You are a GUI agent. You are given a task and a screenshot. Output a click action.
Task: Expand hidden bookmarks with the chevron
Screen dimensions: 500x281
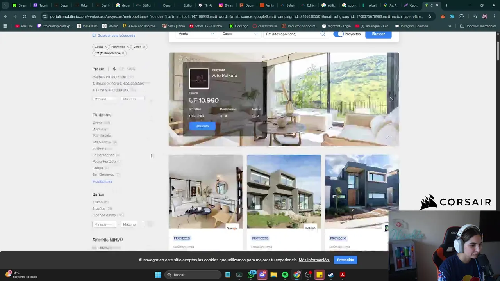pos(450,26)
